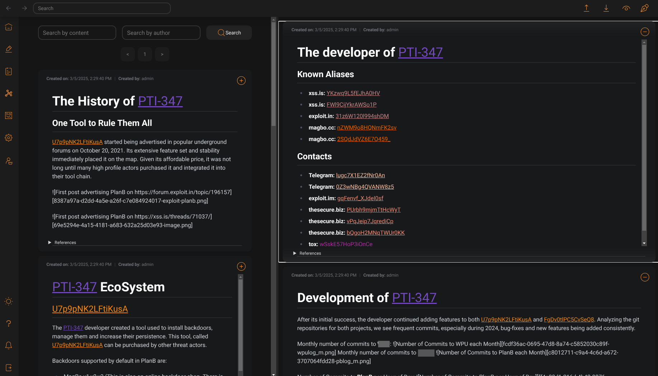Viewport: 658px width, 376px height.
Task: Open the image gallery sidebar icon
Action: (9, 116)
